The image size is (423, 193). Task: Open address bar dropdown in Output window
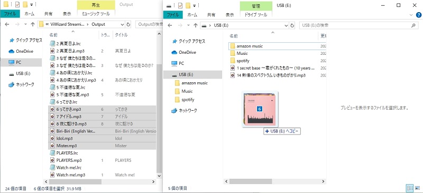coord(122,24)
